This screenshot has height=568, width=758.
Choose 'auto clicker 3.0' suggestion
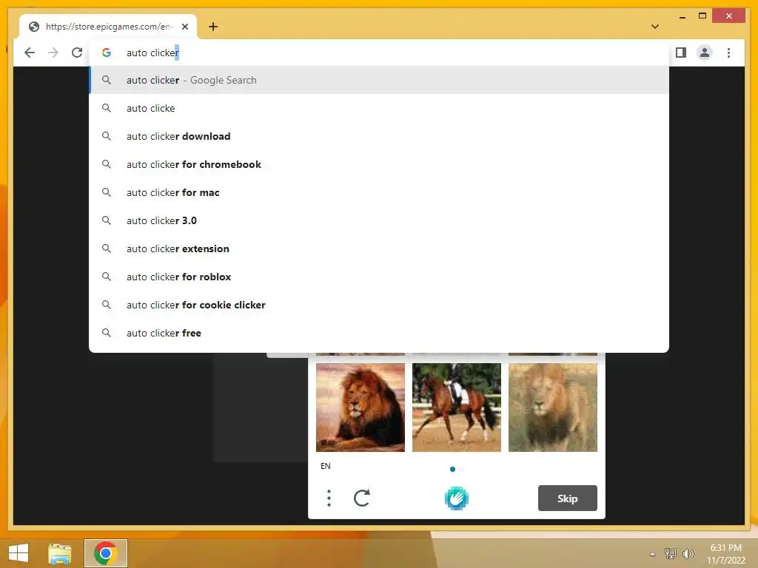click(x=379, y=220)
